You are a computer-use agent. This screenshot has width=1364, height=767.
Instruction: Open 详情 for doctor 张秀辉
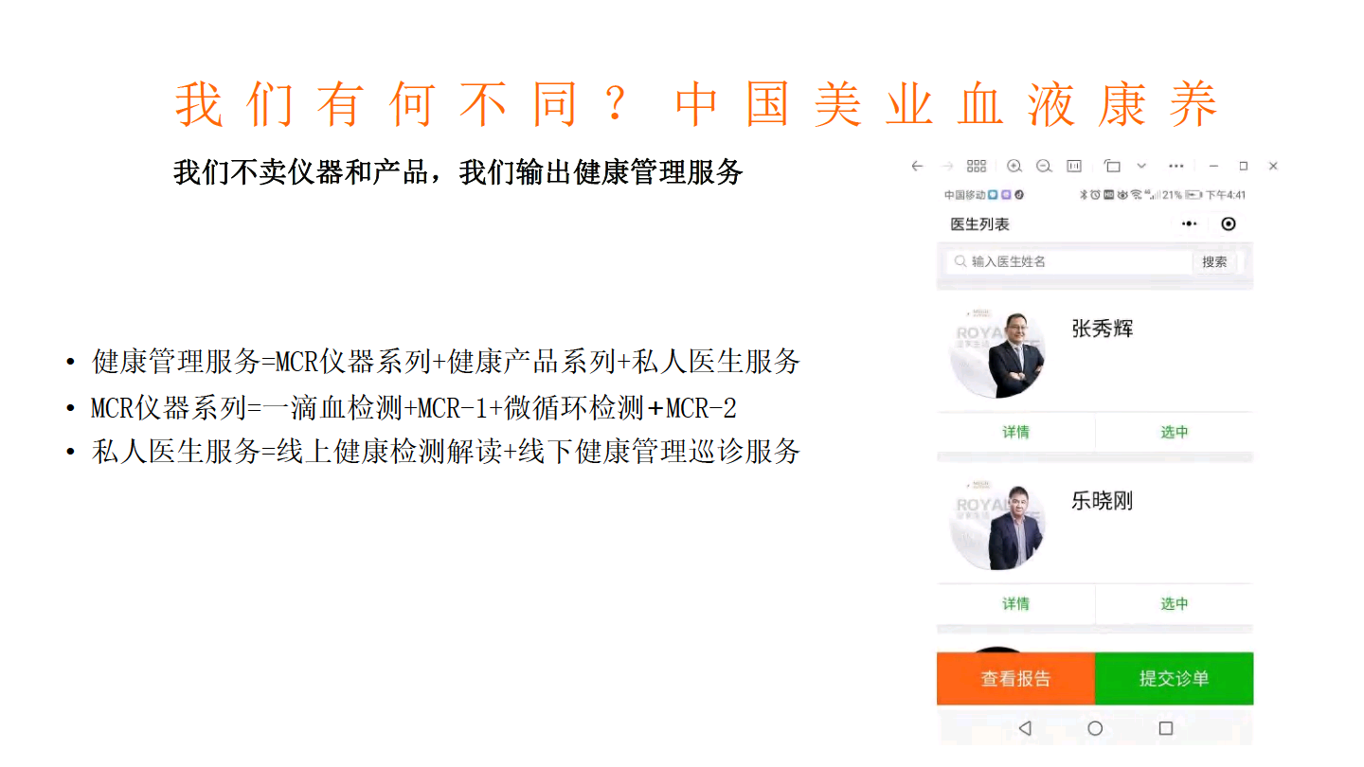pyautogui.click(x=1015, y=432)
